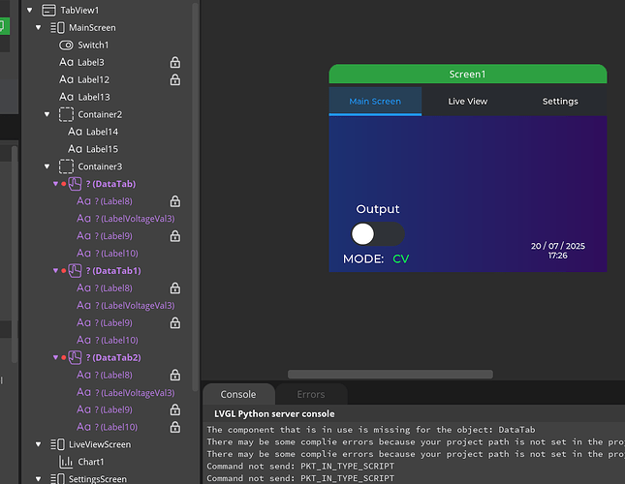
Task: Click the Container2 dashed box icon
Action: click(66, 114)
